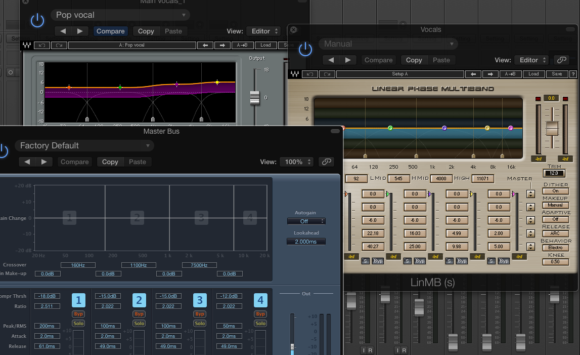Viewport: 580px width, 355px height.
Task: Bypass band 1 in Master Bus compressor
Action: point(78,314)
